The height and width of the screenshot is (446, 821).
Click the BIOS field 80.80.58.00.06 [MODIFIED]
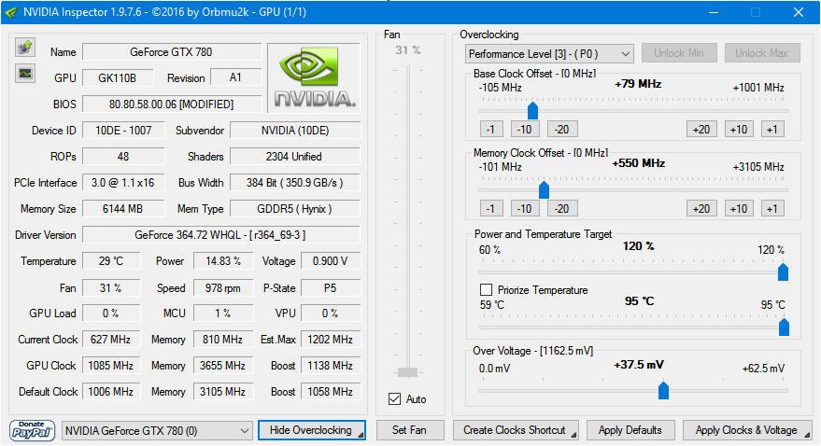click(x=172, y=105)
